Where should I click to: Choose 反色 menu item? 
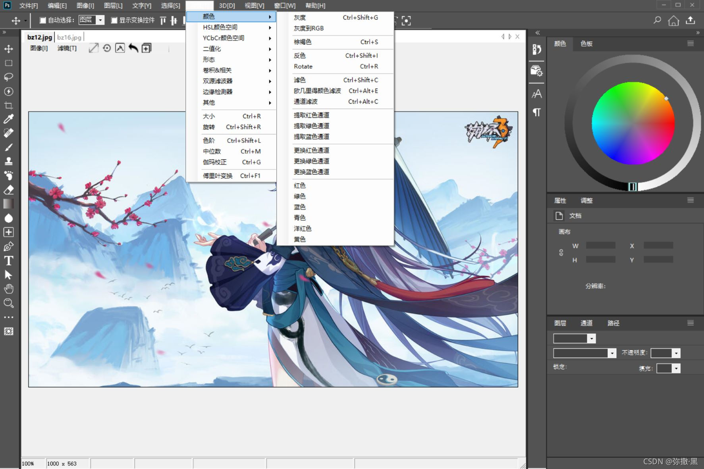(x=336, y=56)
